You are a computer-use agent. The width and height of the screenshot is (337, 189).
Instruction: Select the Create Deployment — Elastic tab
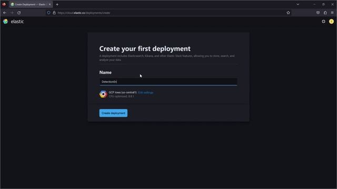pyautogui.click(x=31, y=5)
